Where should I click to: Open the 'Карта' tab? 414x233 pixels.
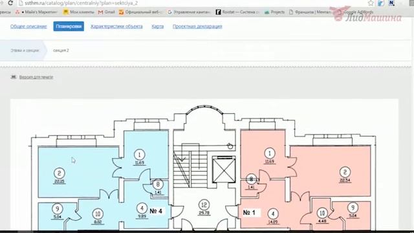tap(158, 27)
